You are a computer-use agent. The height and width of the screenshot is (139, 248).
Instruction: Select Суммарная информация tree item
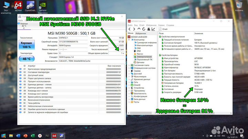click(x=145, y=43)
